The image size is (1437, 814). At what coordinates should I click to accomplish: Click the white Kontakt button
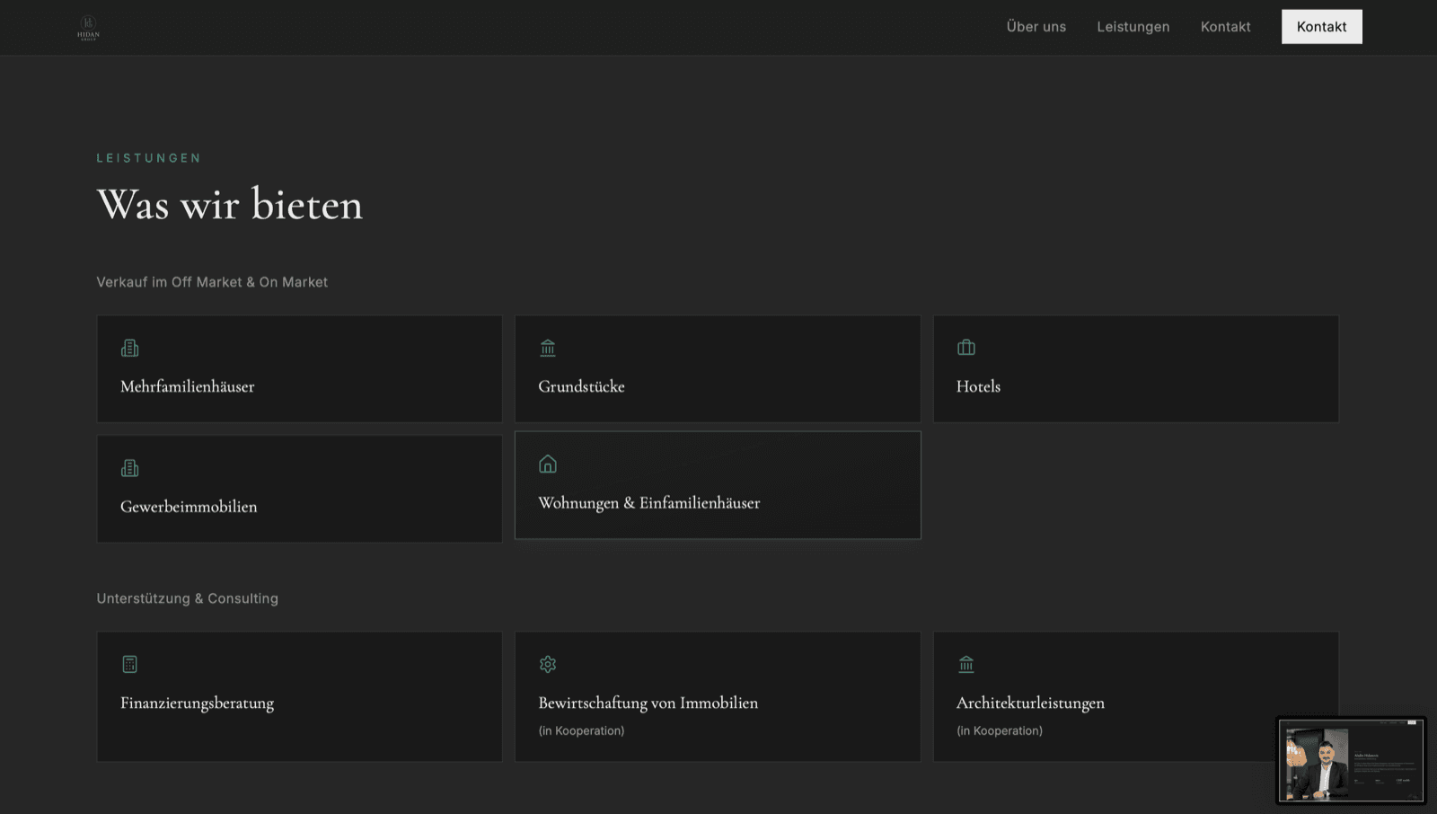pyautogui.click(x=1322, y=27)
